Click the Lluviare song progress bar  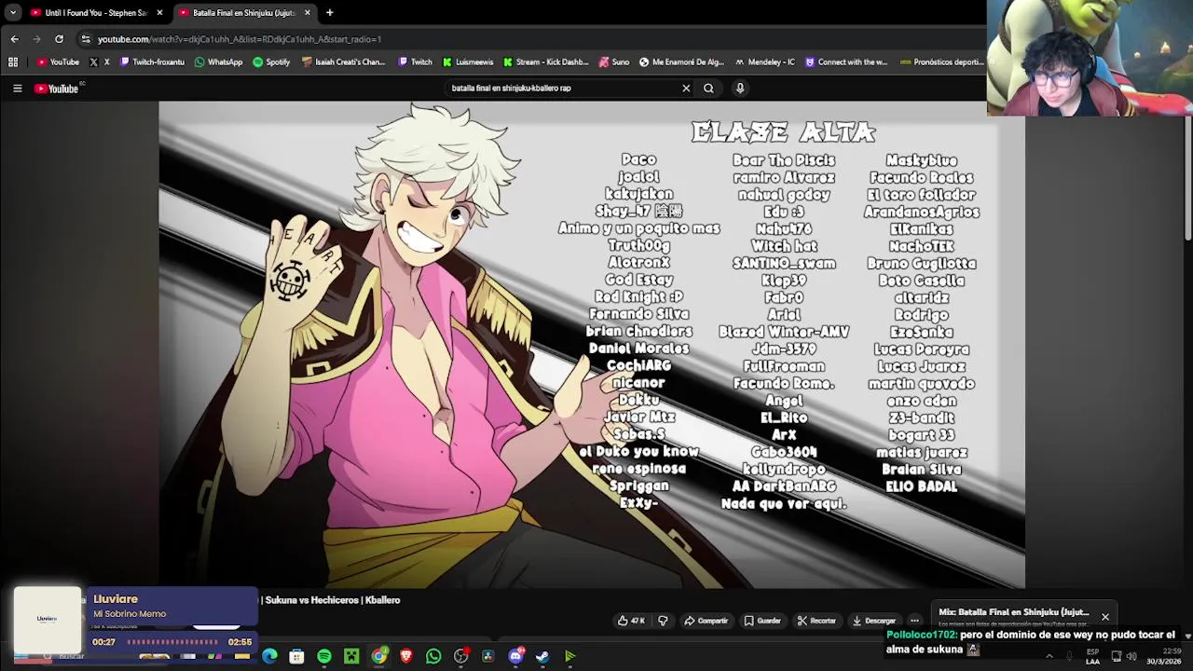click(171, 642)
